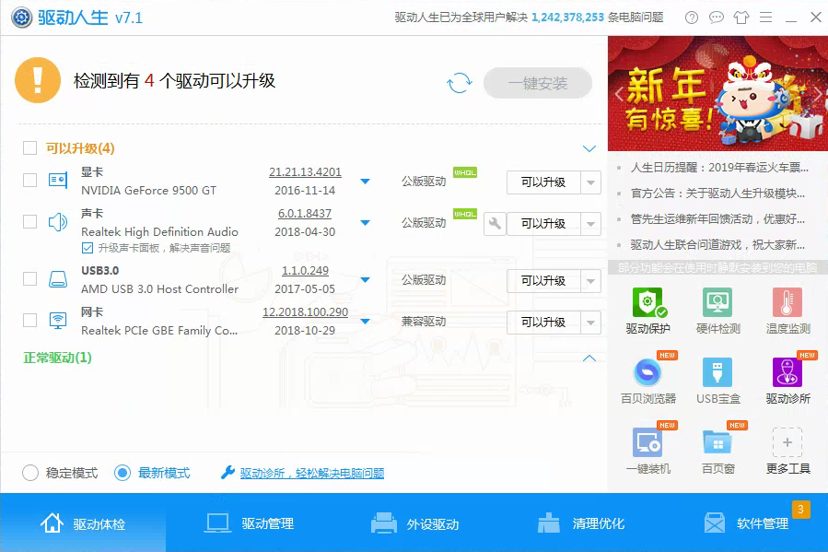Screen dimensions: 828x552
Task: Open version dropdown for 21.21.13.4201
Action: [x=365, y=182]
